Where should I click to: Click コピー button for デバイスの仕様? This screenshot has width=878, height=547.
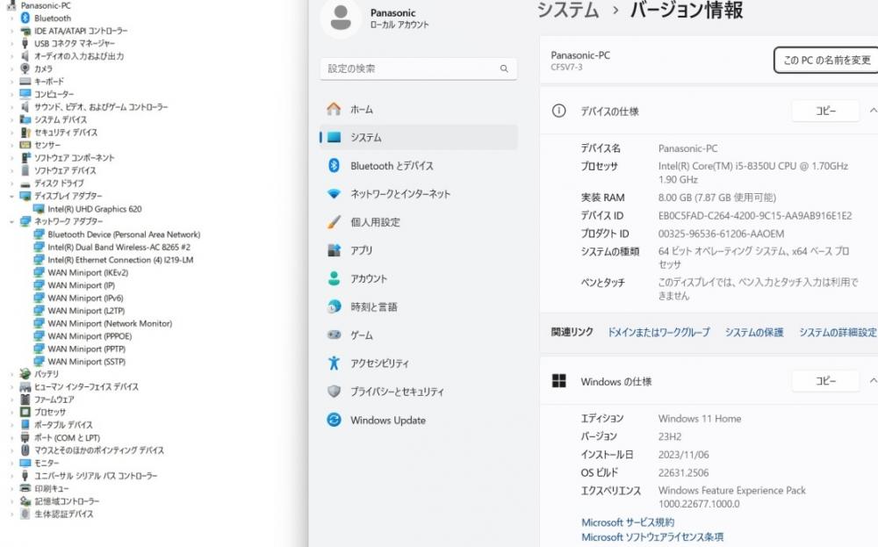point(825,111)
